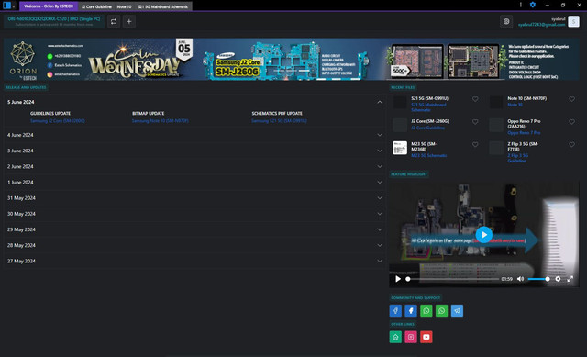This screenshot has height=357, width=587.
Task: Click the Samsung J2 Core SM-J260G banner
Action: (x=286, y=60)
